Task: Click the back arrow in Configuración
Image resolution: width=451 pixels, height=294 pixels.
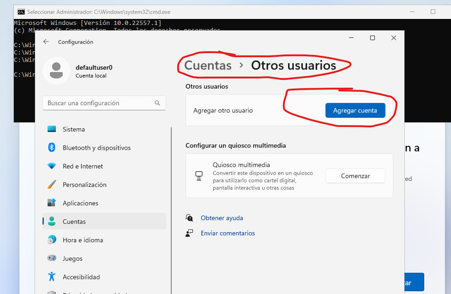Action: 46,42
